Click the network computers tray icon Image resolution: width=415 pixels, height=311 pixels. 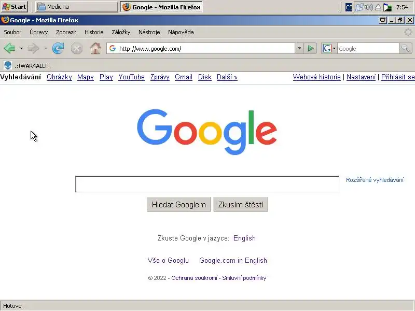359,7
